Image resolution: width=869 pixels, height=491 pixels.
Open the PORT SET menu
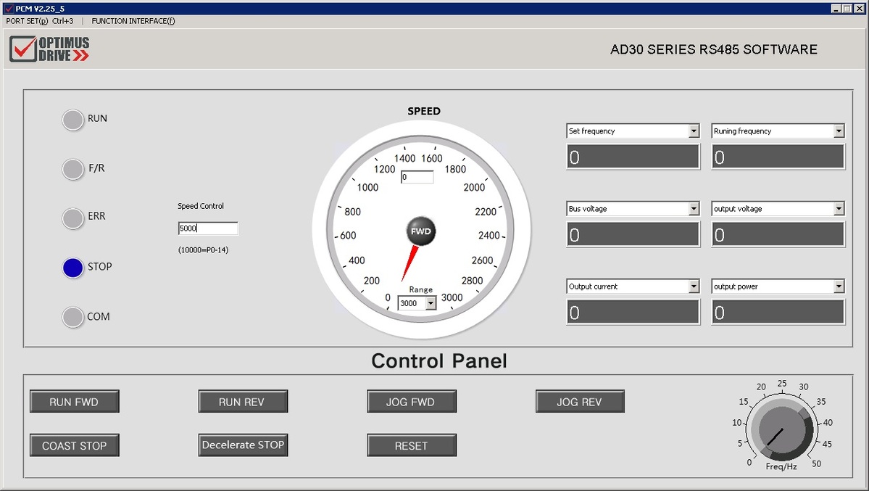(39, 21)
